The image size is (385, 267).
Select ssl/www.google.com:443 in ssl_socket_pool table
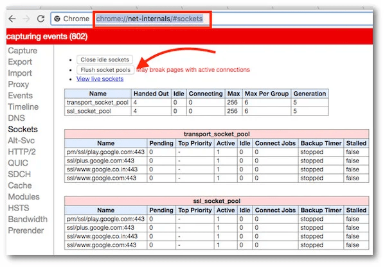[102, 245]
